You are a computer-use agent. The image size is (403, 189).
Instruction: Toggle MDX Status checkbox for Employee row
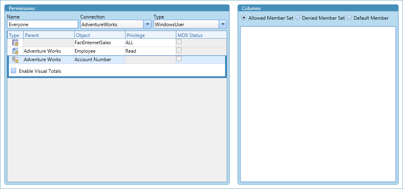(x=179, y=50)
